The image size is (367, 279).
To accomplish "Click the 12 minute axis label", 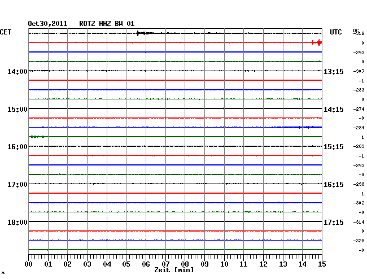I will click(x=263, y=264).
